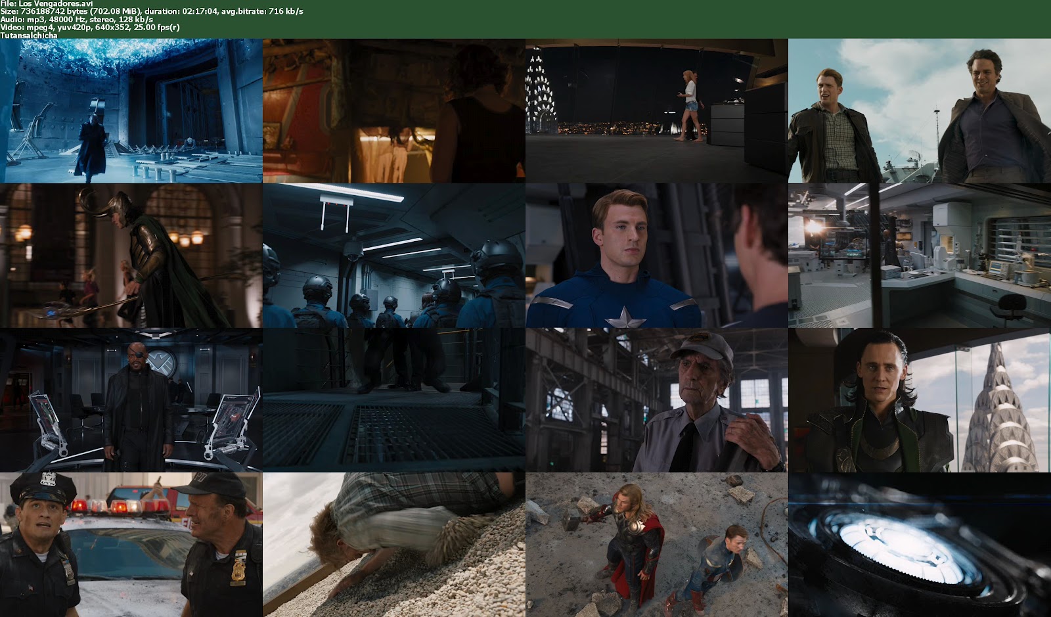1051x617 pixels.
Task: Select the man lying on gravel thumbnail
Action: pos(394,544)
